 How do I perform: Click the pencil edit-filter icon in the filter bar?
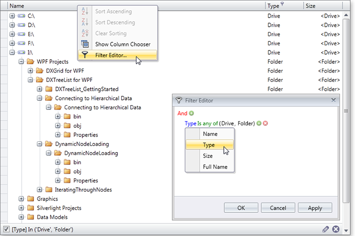pos(325,229)
